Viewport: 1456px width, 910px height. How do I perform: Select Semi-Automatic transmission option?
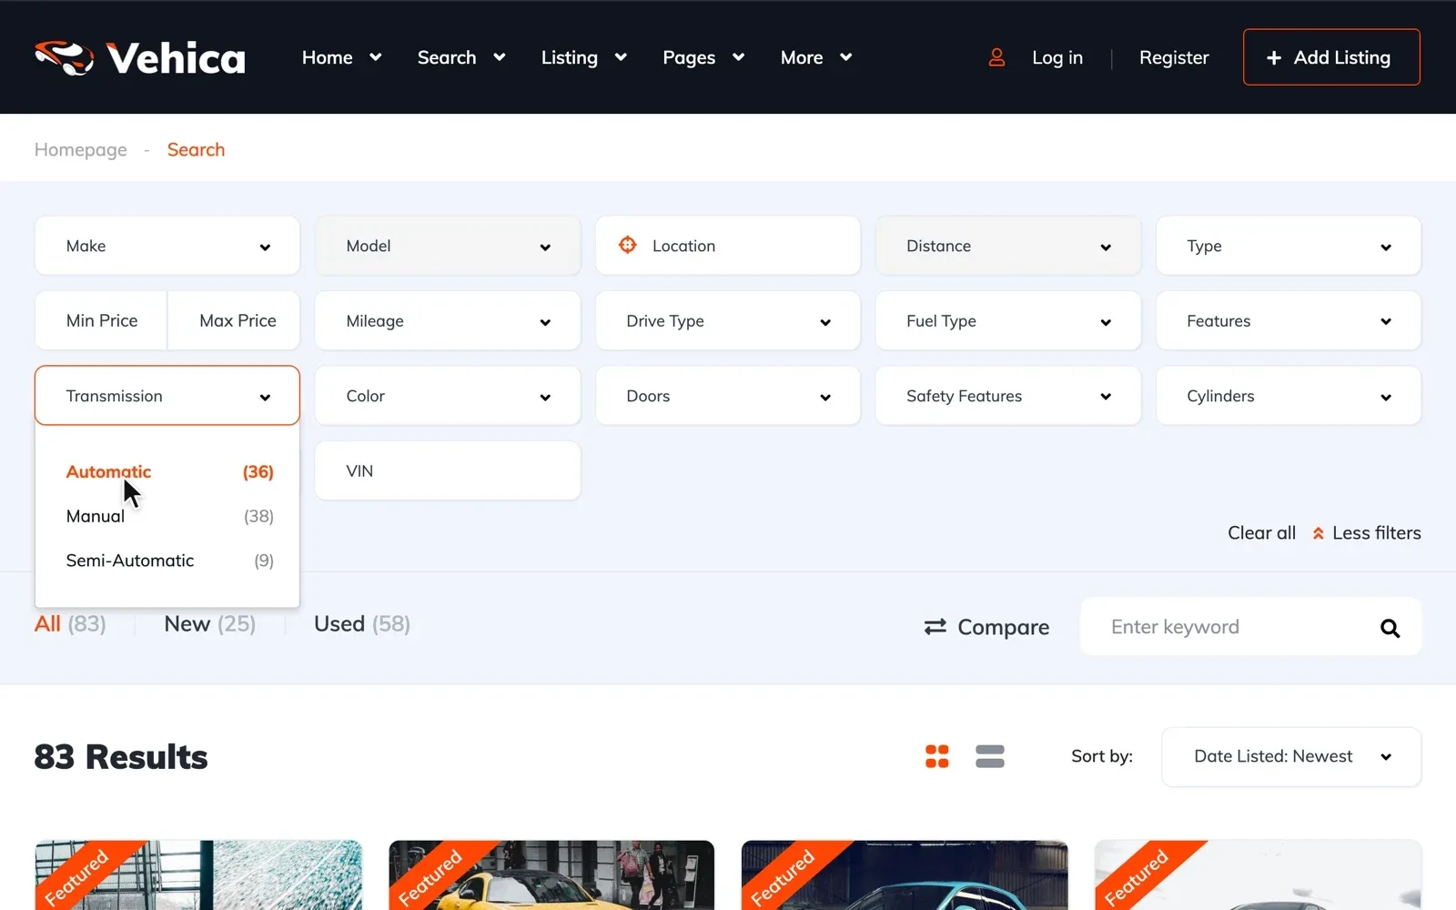(x=169, y=561)
